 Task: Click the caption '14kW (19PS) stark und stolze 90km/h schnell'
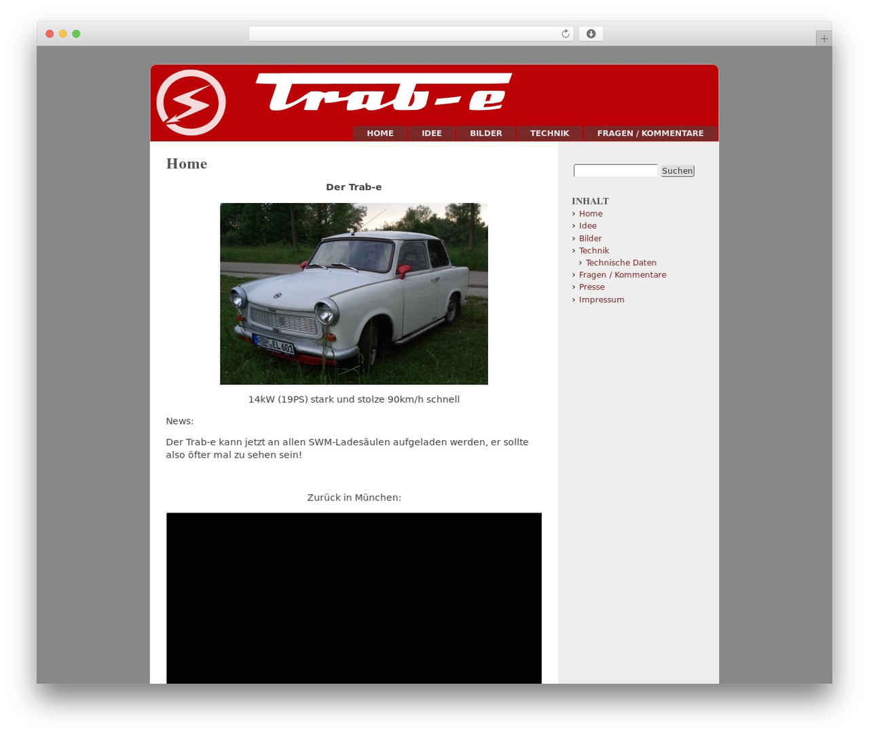point(354,399)
